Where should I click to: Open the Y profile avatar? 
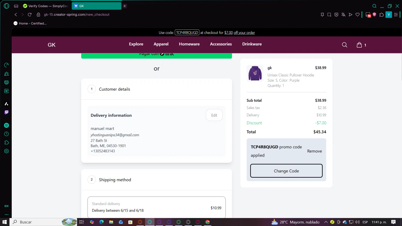389,15
